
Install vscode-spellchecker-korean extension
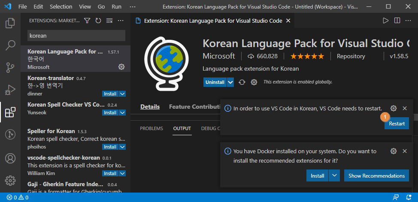[110, 174]
